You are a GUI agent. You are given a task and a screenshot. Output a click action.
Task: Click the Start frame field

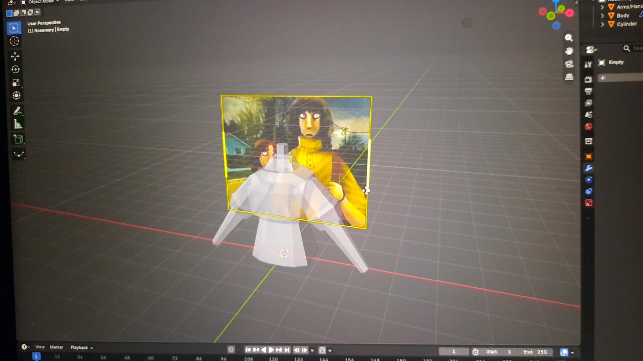498,352
